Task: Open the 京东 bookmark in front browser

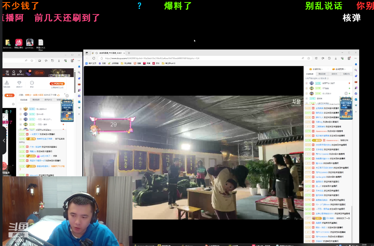Action: [156, 63]
